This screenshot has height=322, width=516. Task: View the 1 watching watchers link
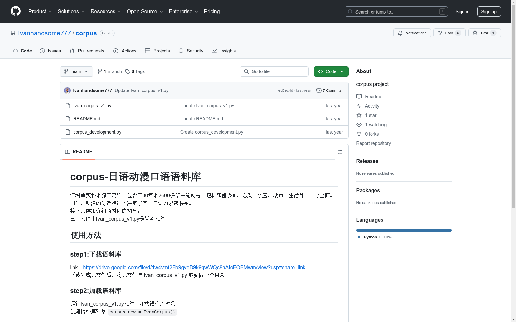click(x=372, y=125)
